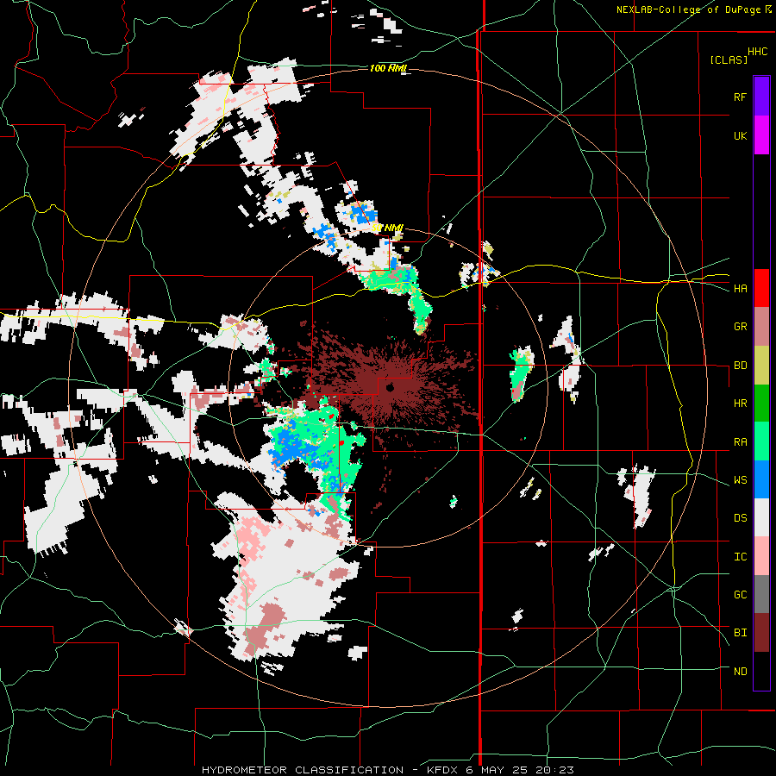This screenshot has width=776, height=776.
Task: Click the RF purple legend swatch
Action: click(x=761, y=97)
